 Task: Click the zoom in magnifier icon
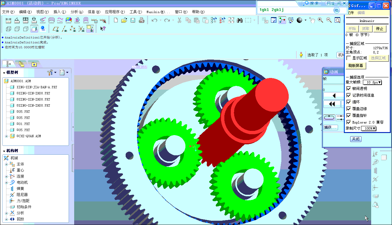coord(320,20)
